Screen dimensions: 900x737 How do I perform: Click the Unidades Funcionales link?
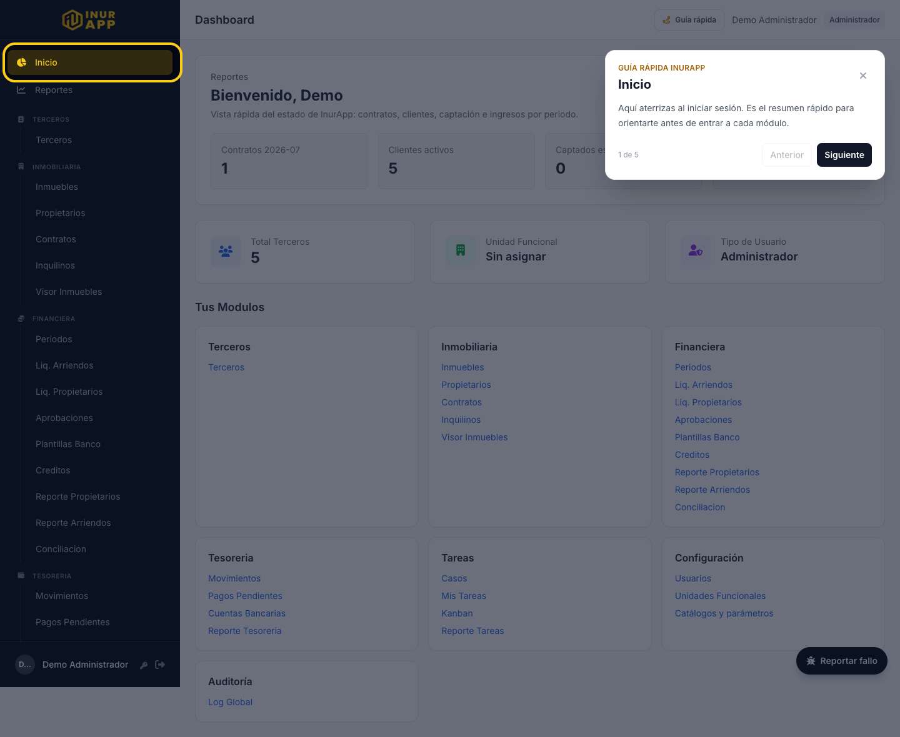pos(720,596)
